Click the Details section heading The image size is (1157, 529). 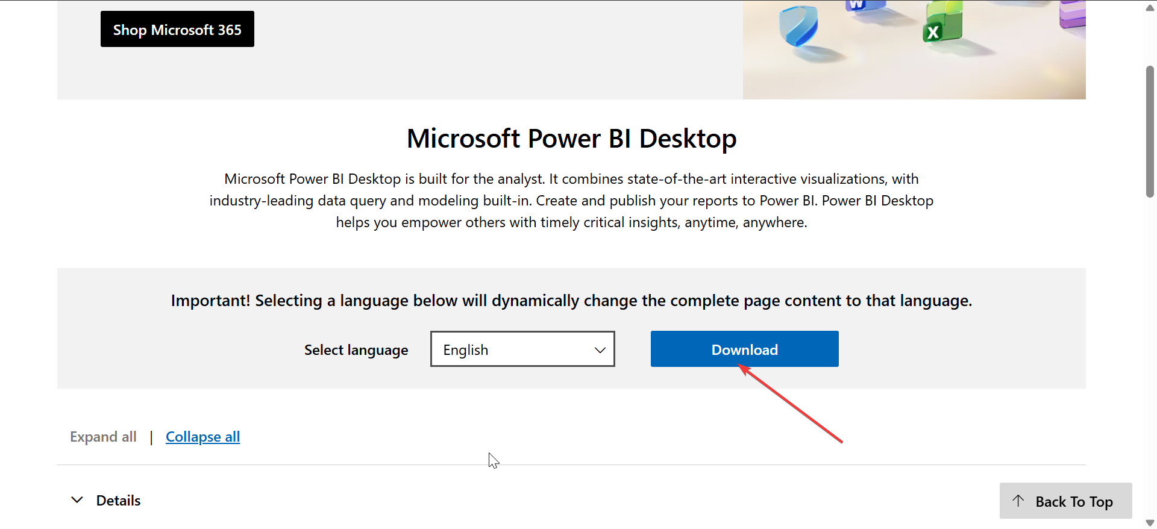point(118,501)
